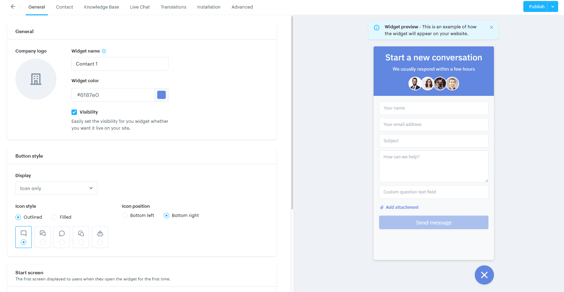Open the Translations tab
Image resolution: width=564 pixels, height=292 pixels.
[174, 7]
